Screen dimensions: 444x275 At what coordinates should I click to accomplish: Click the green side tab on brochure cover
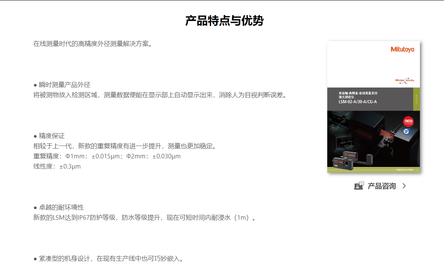click(417, 99)
